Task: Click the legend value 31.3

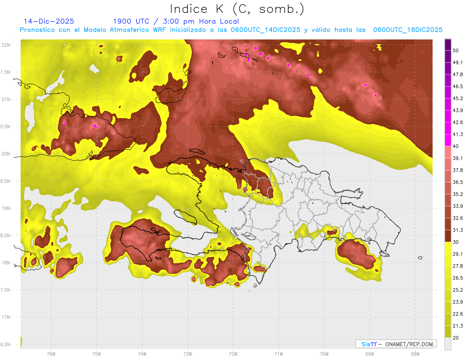Action: click(457, 230)
